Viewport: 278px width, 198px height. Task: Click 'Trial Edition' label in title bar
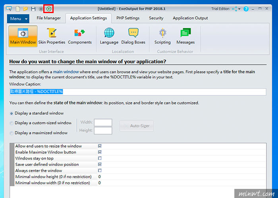(220, 9)
